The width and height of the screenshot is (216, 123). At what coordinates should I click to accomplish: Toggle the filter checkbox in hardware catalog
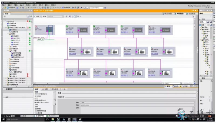pos(200,25)
